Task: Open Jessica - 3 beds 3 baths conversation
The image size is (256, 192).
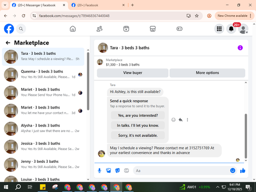Action: click(43, 147)
